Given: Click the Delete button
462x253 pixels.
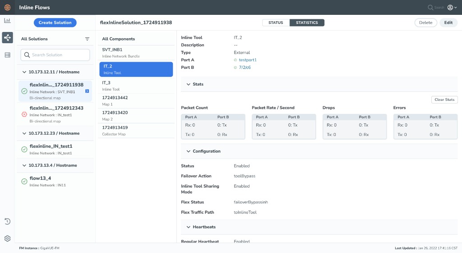Looking at the screenshot, I should [426, 23].
